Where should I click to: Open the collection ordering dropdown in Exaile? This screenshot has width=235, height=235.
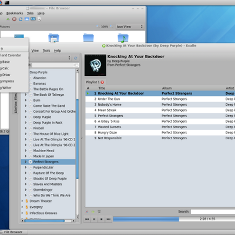pos(50,58)
